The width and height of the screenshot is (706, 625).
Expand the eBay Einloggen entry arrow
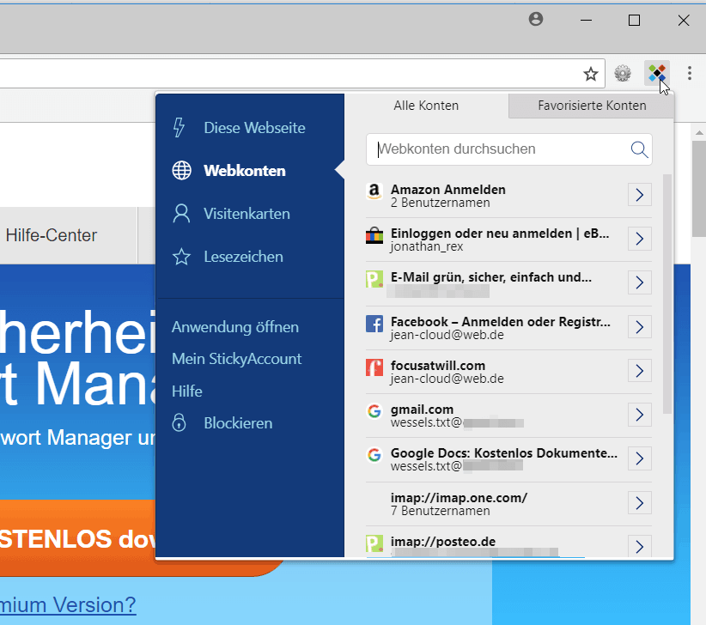640,239
